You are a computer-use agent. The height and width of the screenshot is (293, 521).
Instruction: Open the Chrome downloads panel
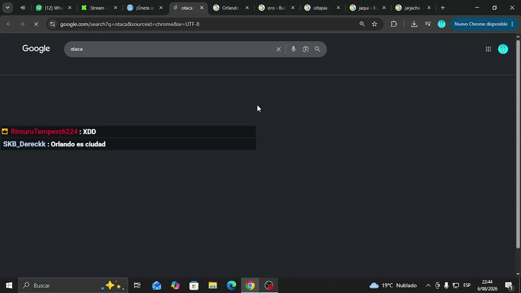[x=414, y=24]
